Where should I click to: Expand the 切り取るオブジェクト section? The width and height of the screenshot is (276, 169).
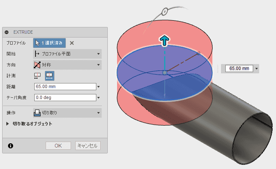point(8,124)
